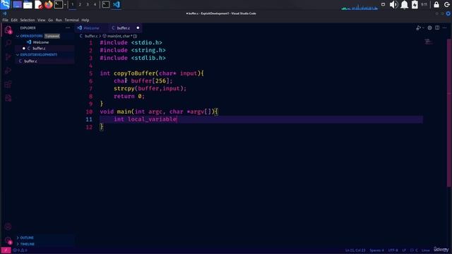
Task: Switch to workspace 2
Action: (80, 5)
